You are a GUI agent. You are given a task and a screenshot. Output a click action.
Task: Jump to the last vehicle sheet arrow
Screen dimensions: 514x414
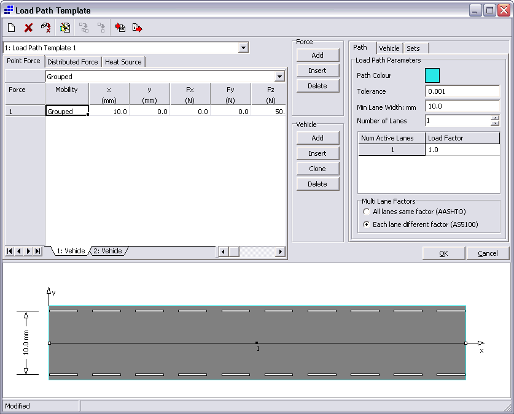coord(38,251)
